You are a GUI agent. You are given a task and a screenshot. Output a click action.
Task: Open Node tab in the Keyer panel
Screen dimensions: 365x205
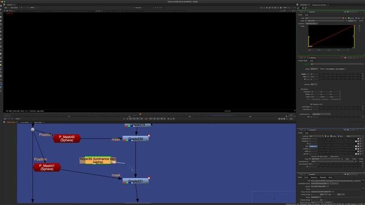point(307,15)
